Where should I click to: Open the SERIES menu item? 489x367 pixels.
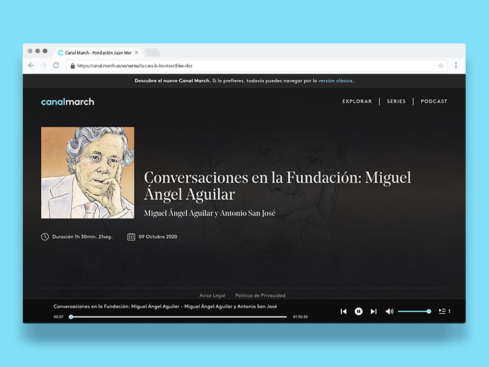click(396, 101)
